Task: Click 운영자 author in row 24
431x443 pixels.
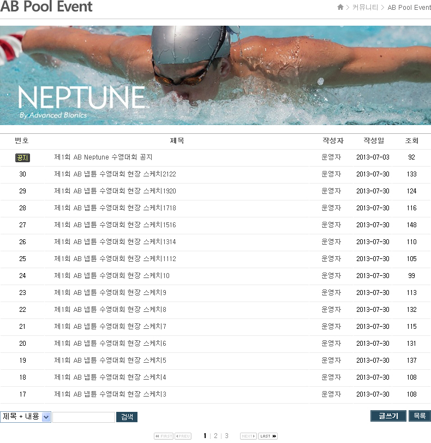Action: click(x=331, y=276)
